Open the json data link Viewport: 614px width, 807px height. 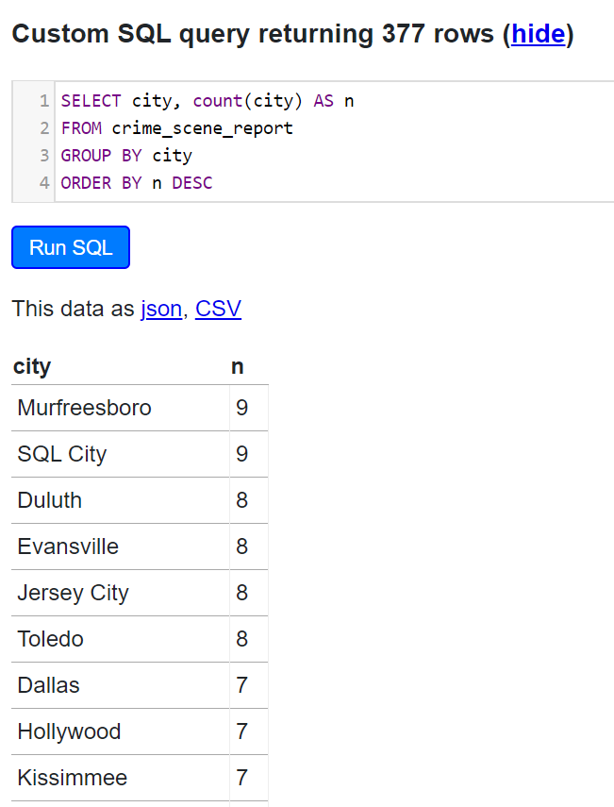click(161, 309)
